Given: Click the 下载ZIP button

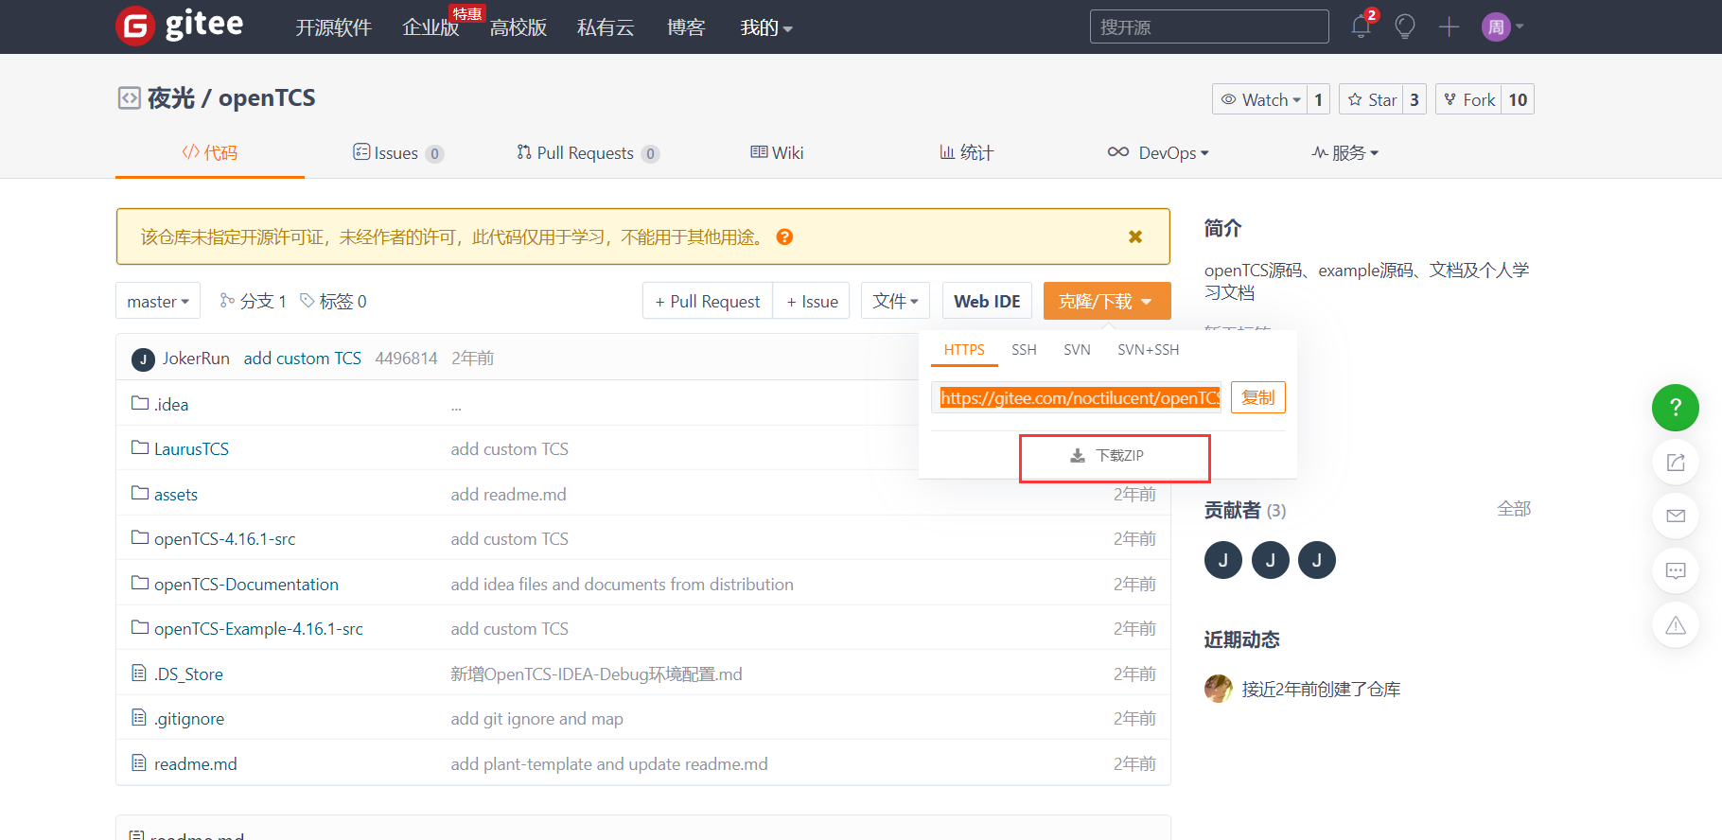Looking at the screenshot, I should [x=1107, y=456].
